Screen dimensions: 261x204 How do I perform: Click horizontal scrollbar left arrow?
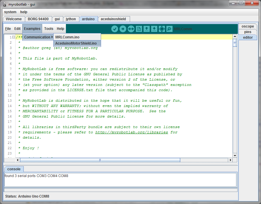[18, 160]
